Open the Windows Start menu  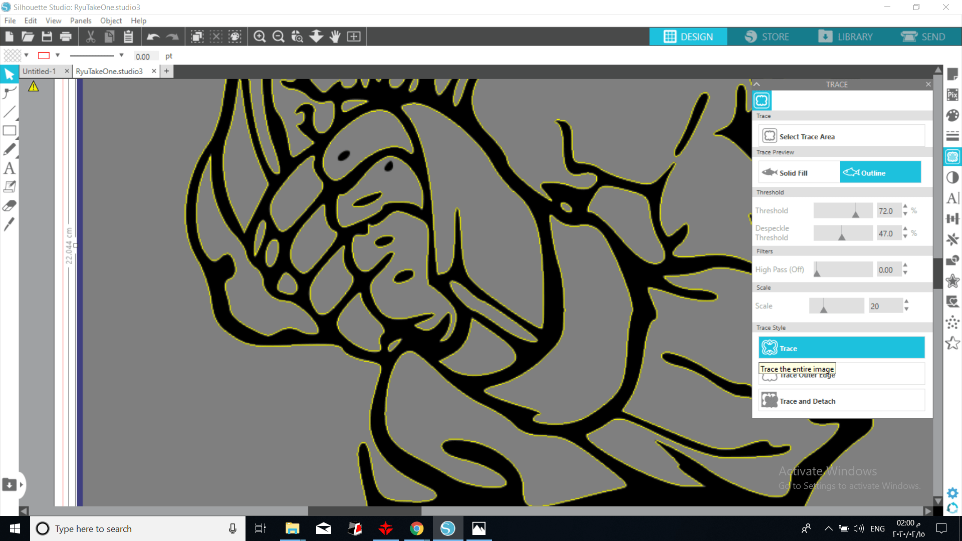coord(15,528)
